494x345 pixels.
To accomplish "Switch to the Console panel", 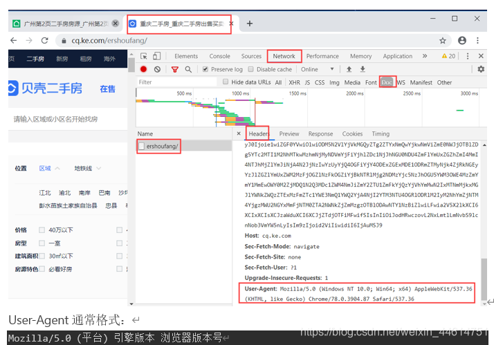I will tap(219, 56).
